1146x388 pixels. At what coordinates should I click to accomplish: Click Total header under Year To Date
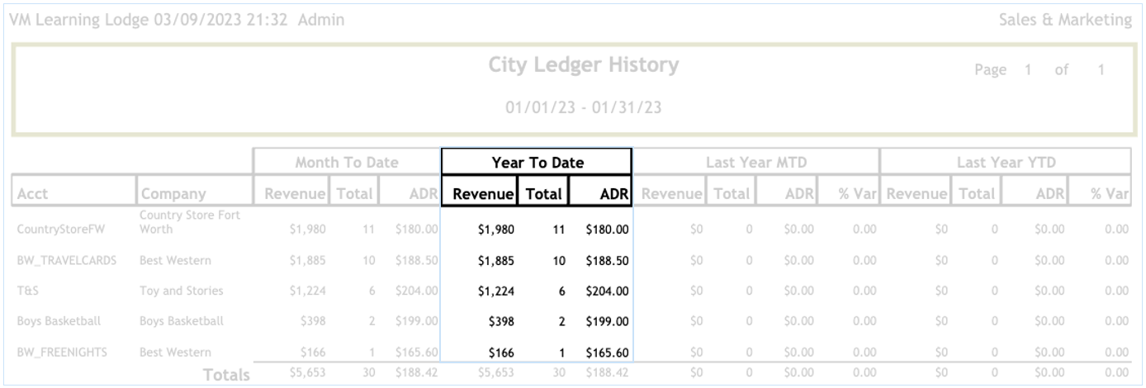(543, 195)
